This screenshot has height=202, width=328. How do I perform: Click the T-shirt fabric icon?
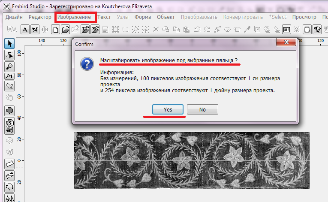[237, 30]
